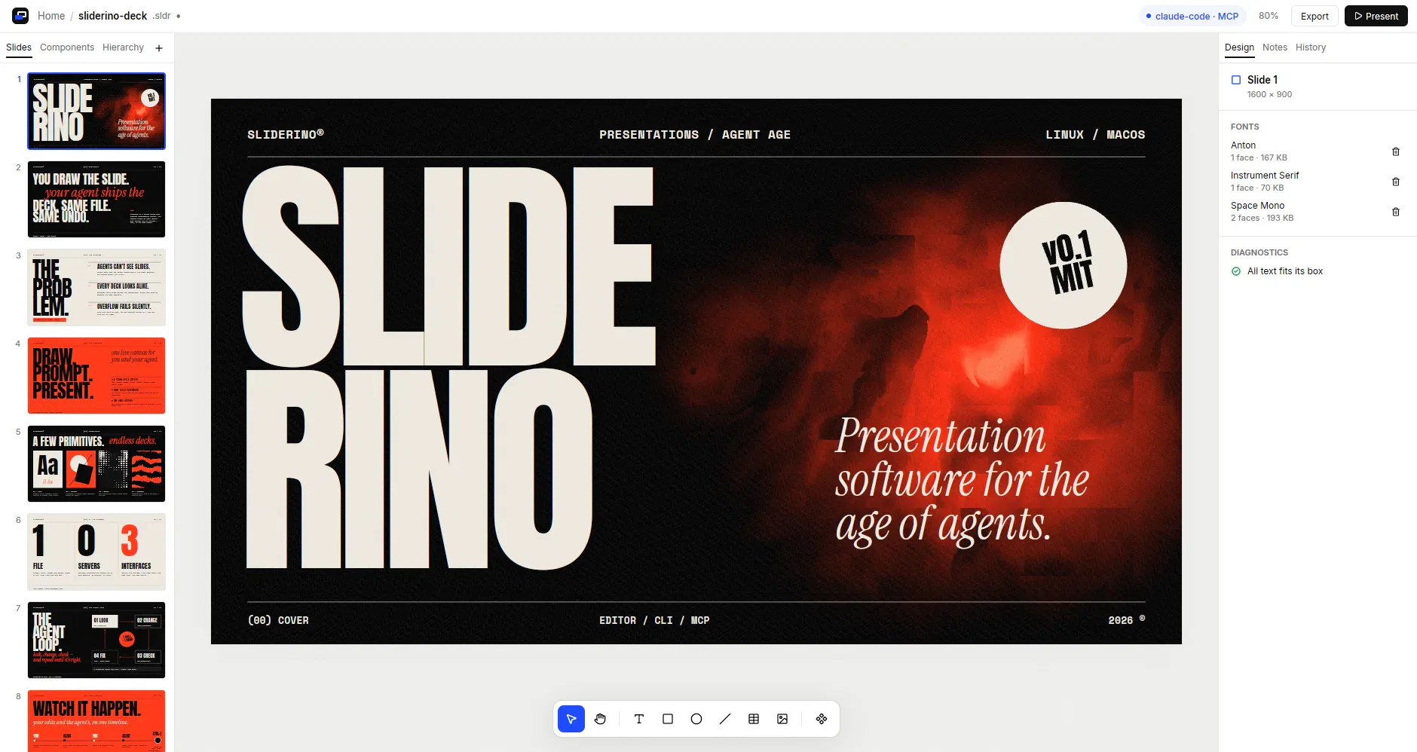The image size is (1417, 752).
Task: Switch to the Hierarchy tab
Action: point(123,47)
